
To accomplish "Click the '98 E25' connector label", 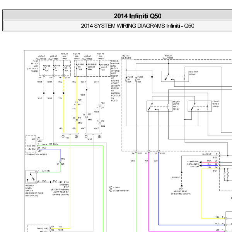I will [87, 114].
